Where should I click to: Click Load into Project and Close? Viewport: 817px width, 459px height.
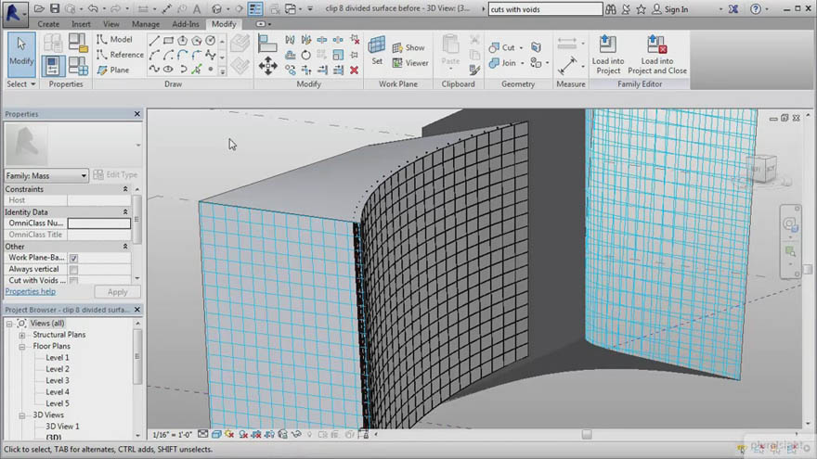[657, 55]
